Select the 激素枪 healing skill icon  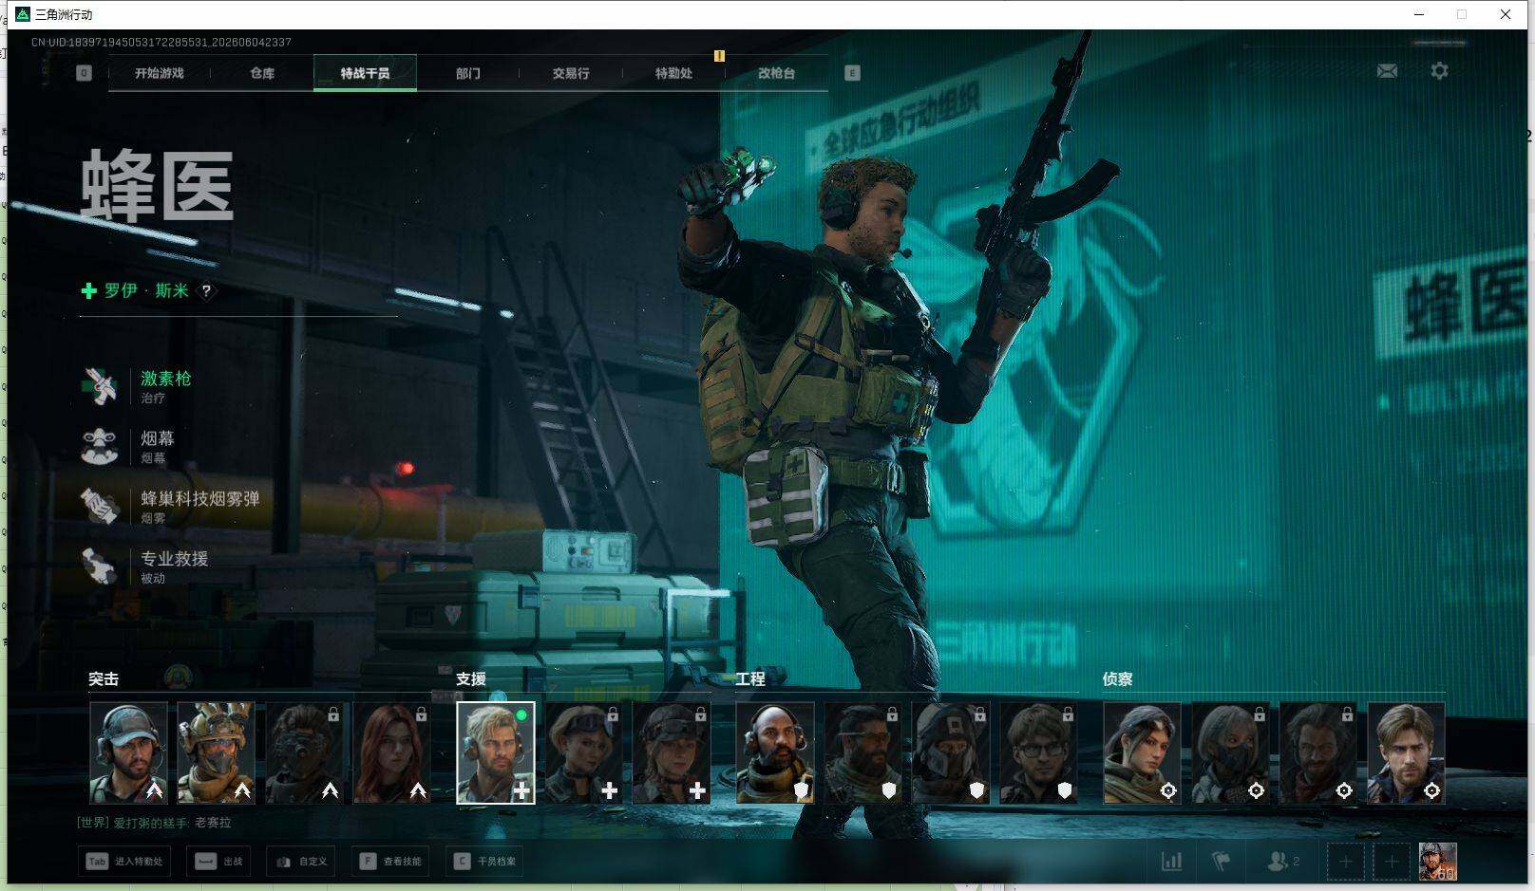tap(100, 386)
